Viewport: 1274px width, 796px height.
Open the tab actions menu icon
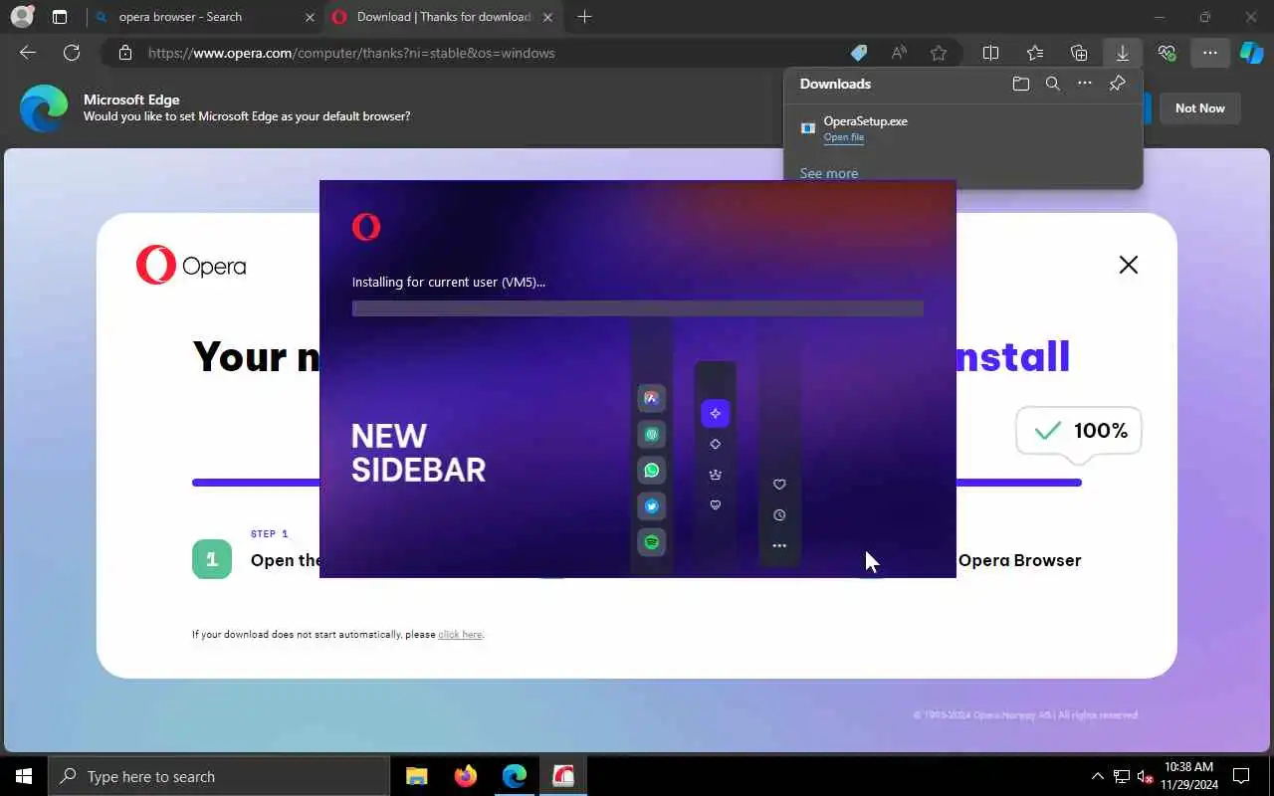60,17
